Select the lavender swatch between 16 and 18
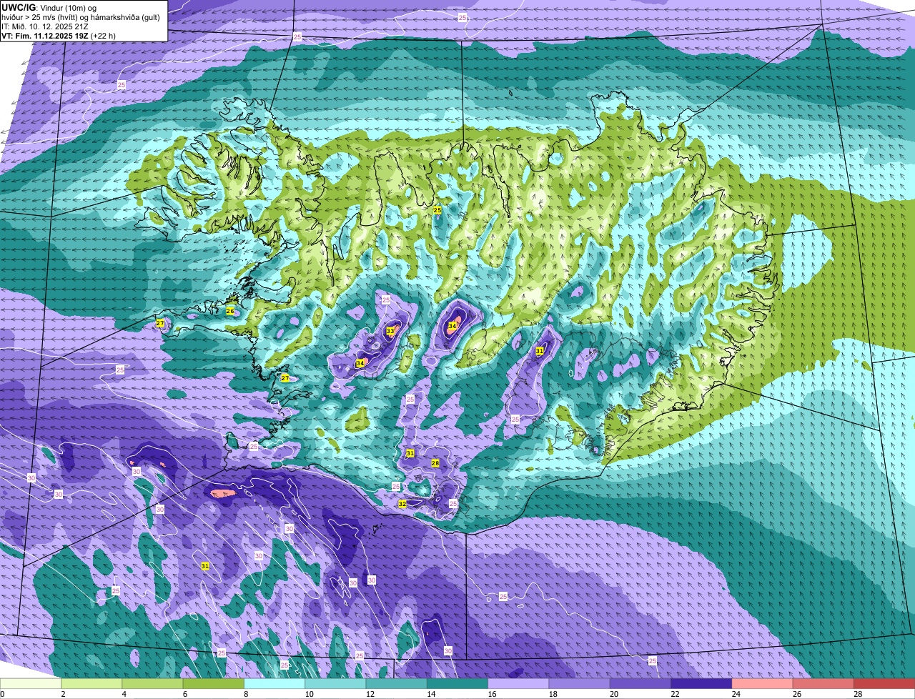Viewport: 915px width, 699px height. tap(518, 684)
